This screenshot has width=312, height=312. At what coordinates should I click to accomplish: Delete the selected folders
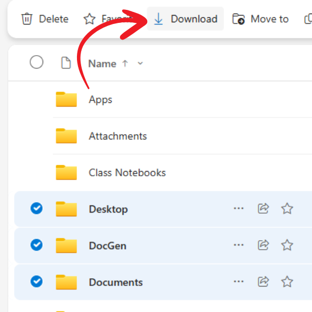[45, 19]
